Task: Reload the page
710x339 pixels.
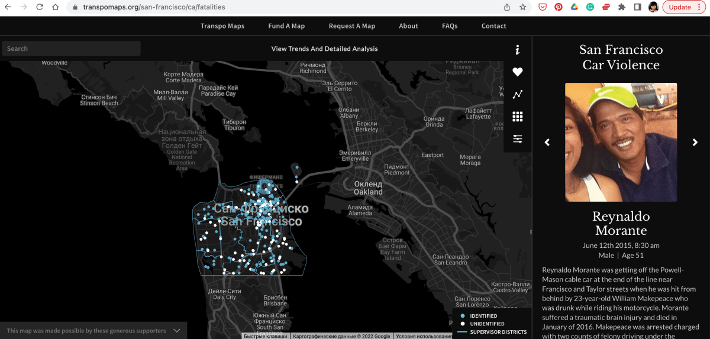Action: tap(40, 7)
